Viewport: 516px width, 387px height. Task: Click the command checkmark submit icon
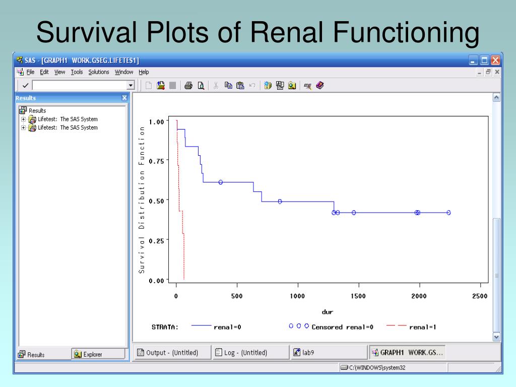tap(25, 86)
